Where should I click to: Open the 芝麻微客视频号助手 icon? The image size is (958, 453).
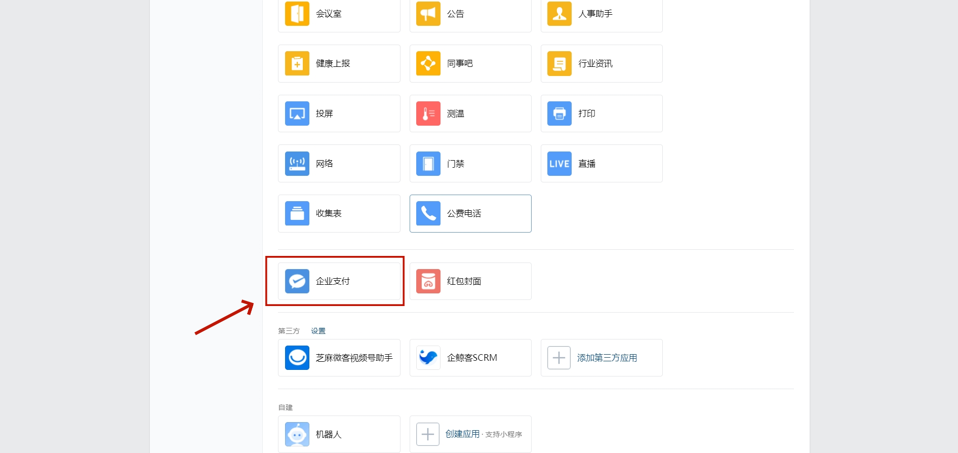pyautogui.click(x=297, y=358)
